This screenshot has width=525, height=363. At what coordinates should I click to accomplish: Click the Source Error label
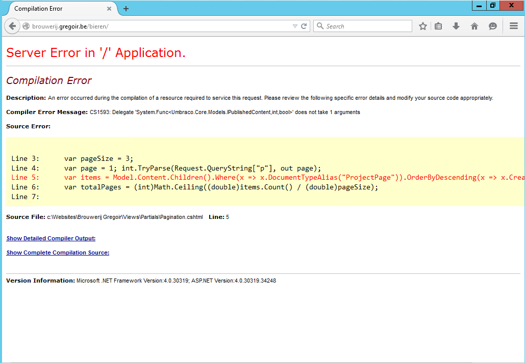point(28,126)
